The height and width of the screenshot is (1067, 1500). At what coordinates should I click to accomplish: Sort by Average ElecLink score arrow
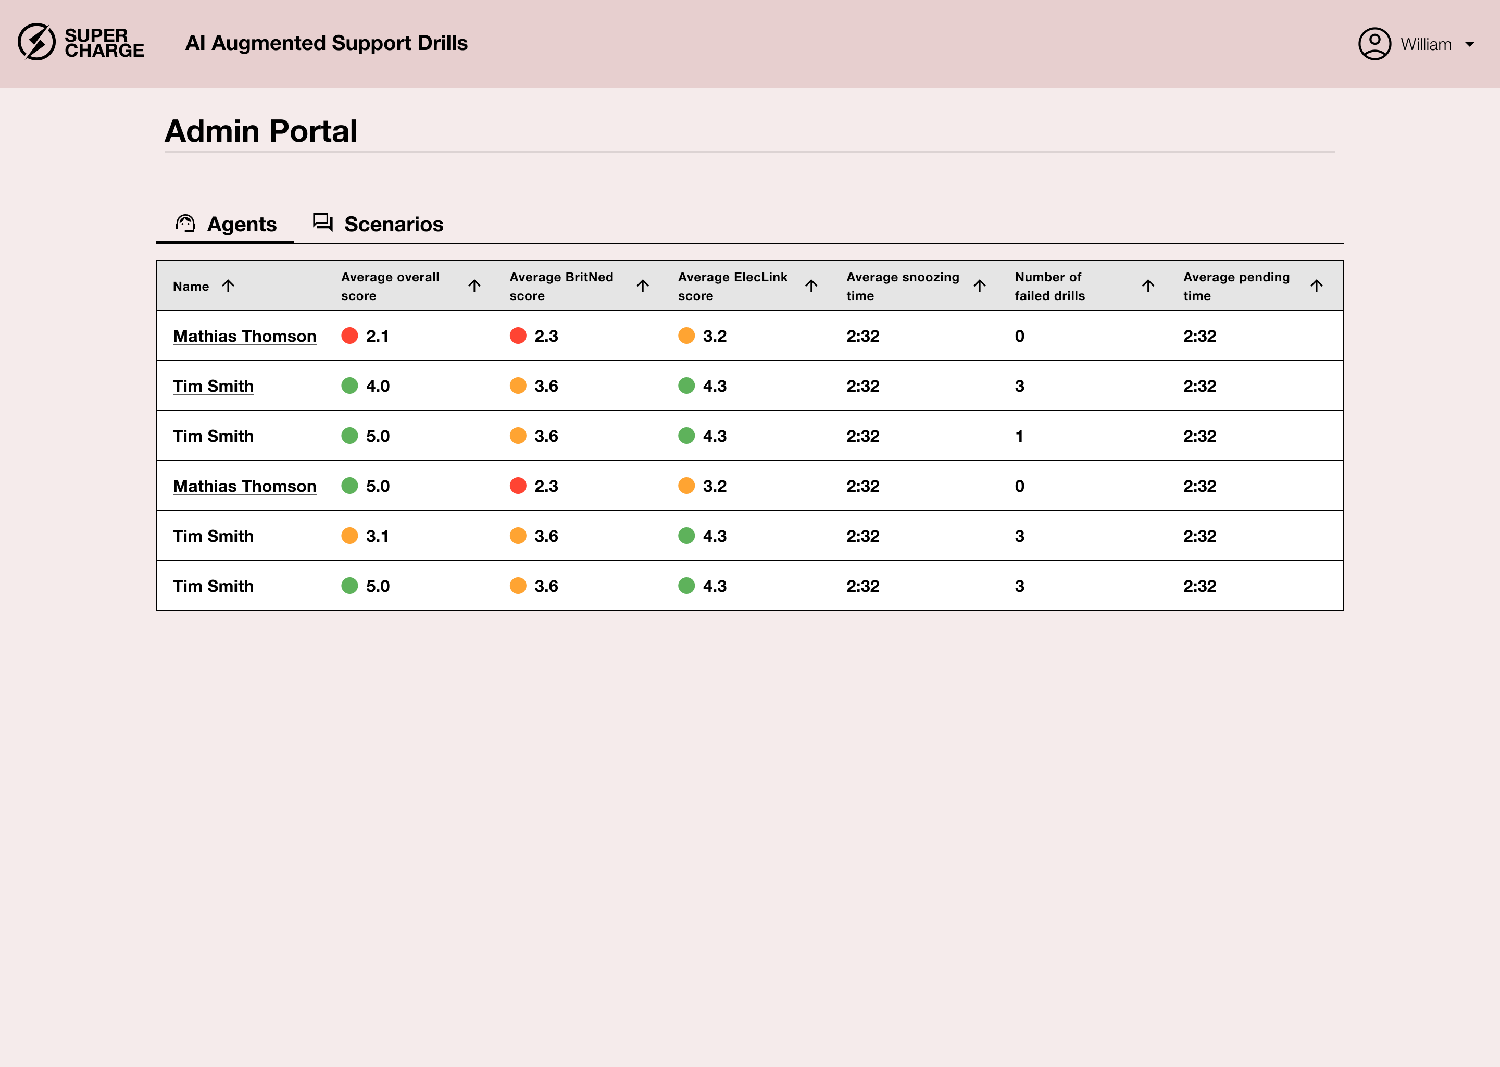[811, 285]
